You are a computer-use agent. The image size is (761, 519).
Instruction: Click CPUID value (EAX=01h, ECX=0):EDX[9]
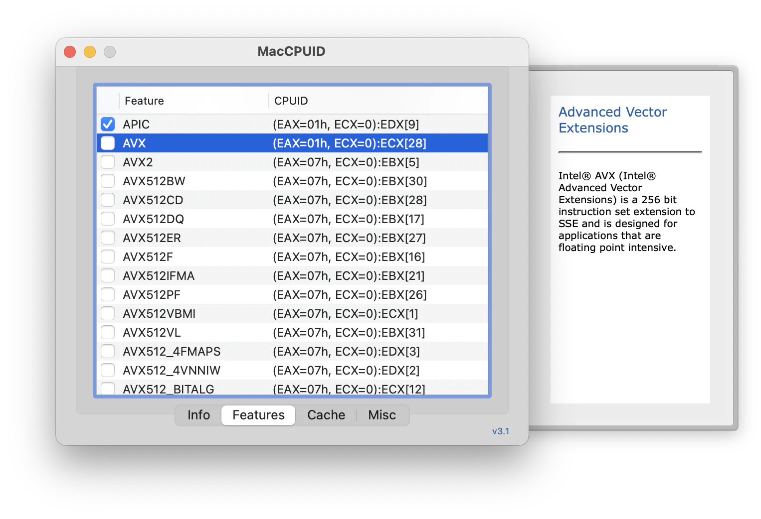coord(346,125)
